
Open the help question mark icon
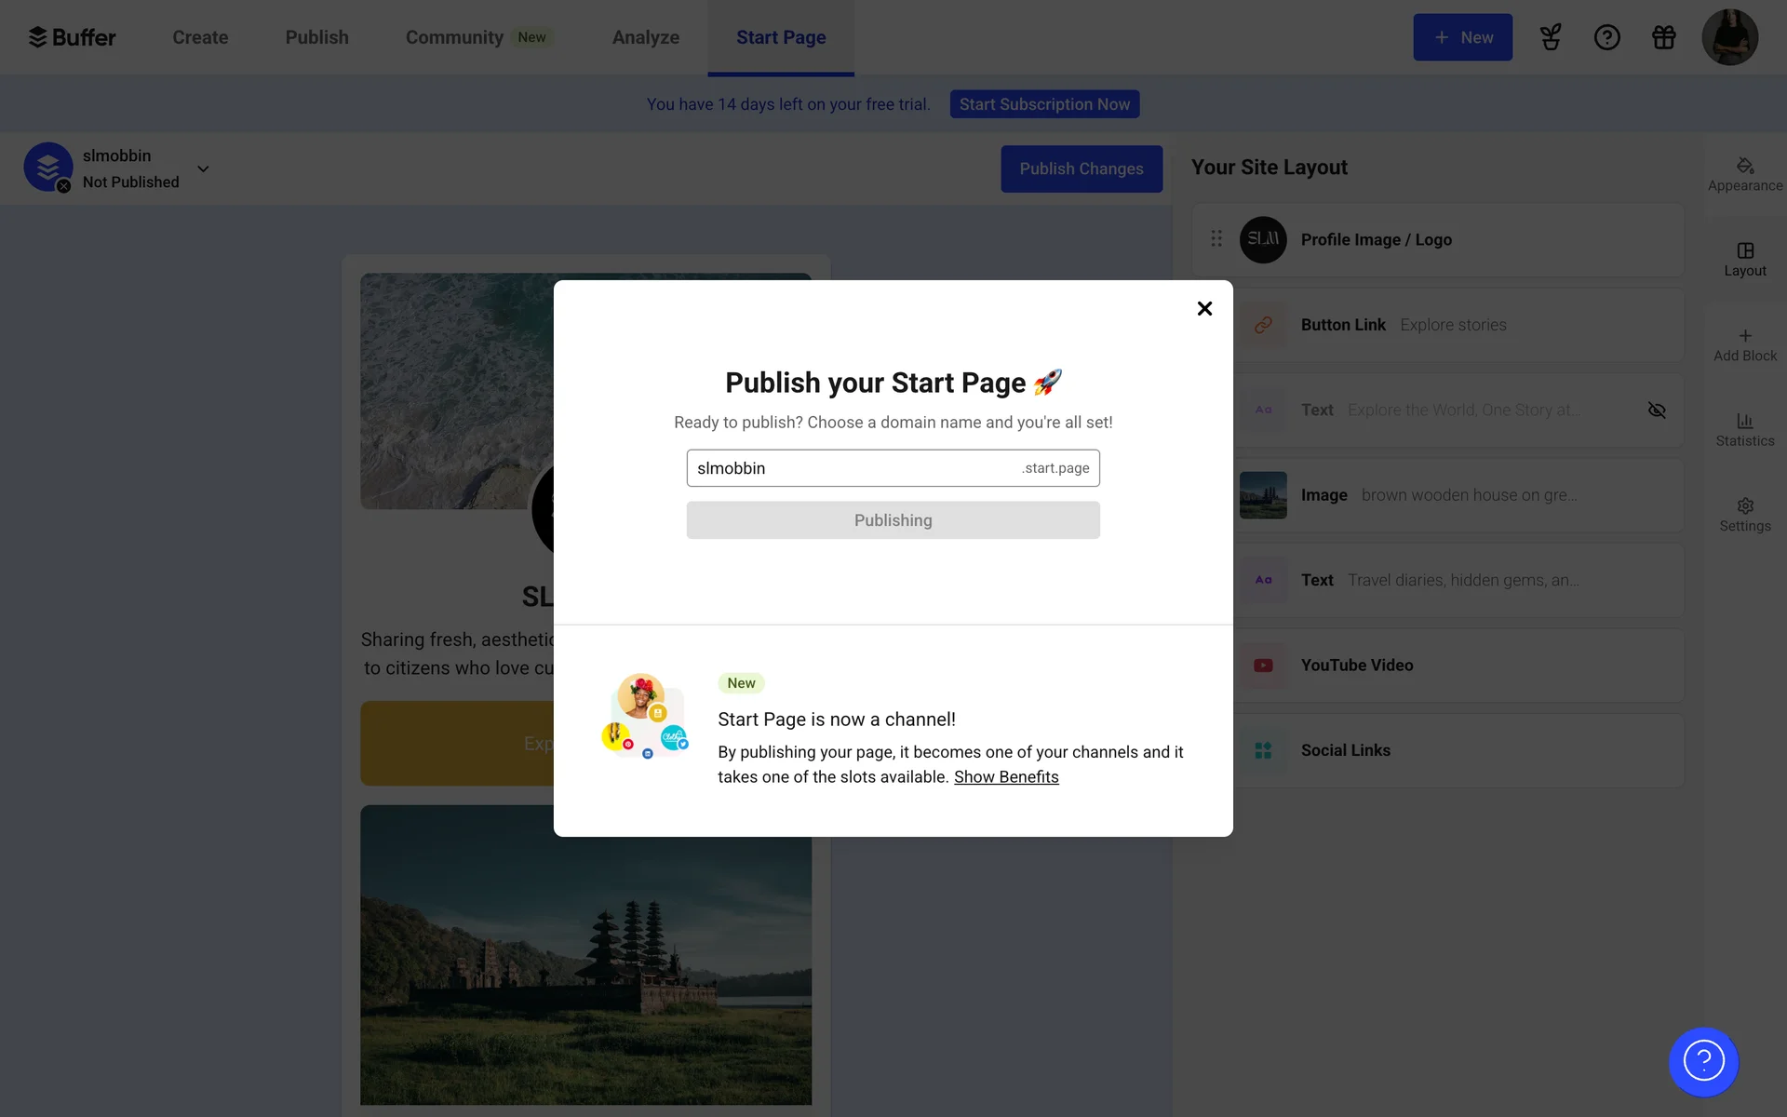1607,37
